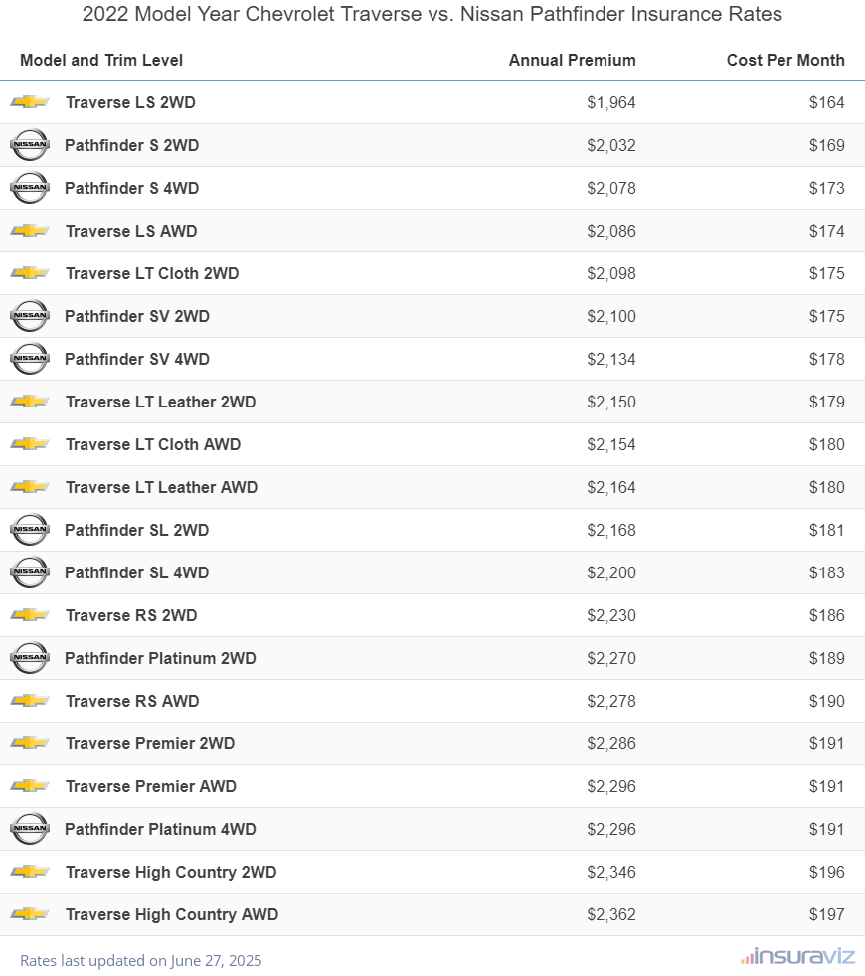Click the $186 monthly cost for Traverse RS 2WD
The width and height of the screenshot is (865, 976).
click(x=827, y=615)
